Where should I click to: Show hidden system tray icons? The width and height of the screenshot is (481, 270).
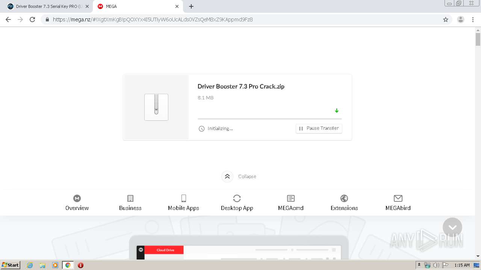click(x=419, y=265)
